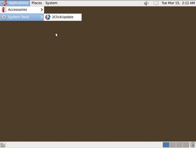Open the calendar from the clock
The image size is (196, 148).
pos(178,3)
